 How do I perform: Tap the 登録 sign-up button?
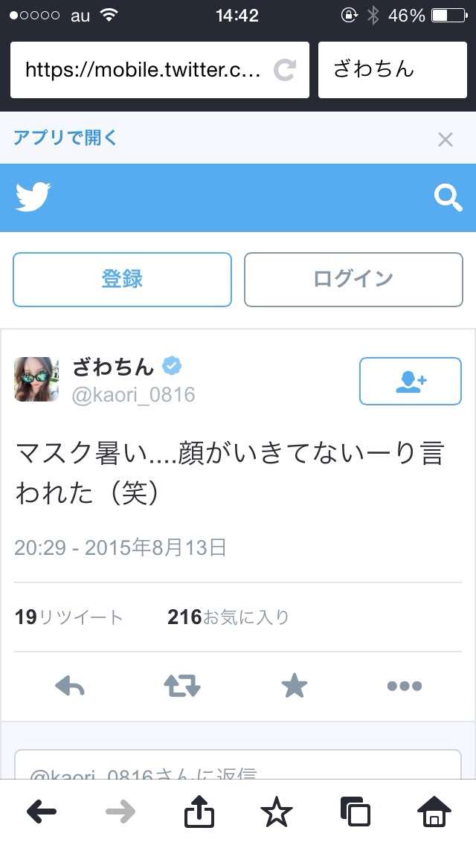123,280
